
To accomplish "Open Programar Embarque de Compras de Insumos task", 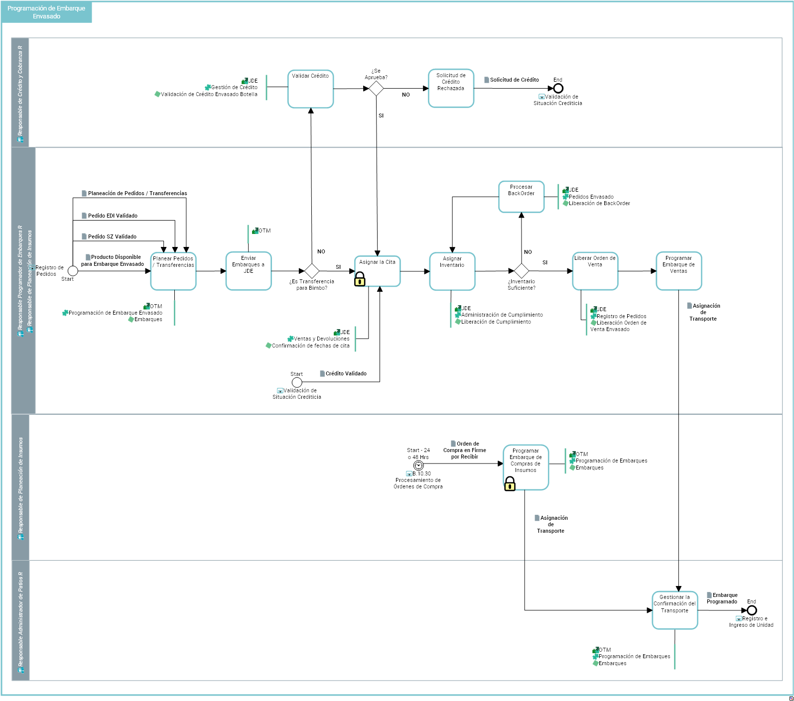I will click(x=526, y=467).
